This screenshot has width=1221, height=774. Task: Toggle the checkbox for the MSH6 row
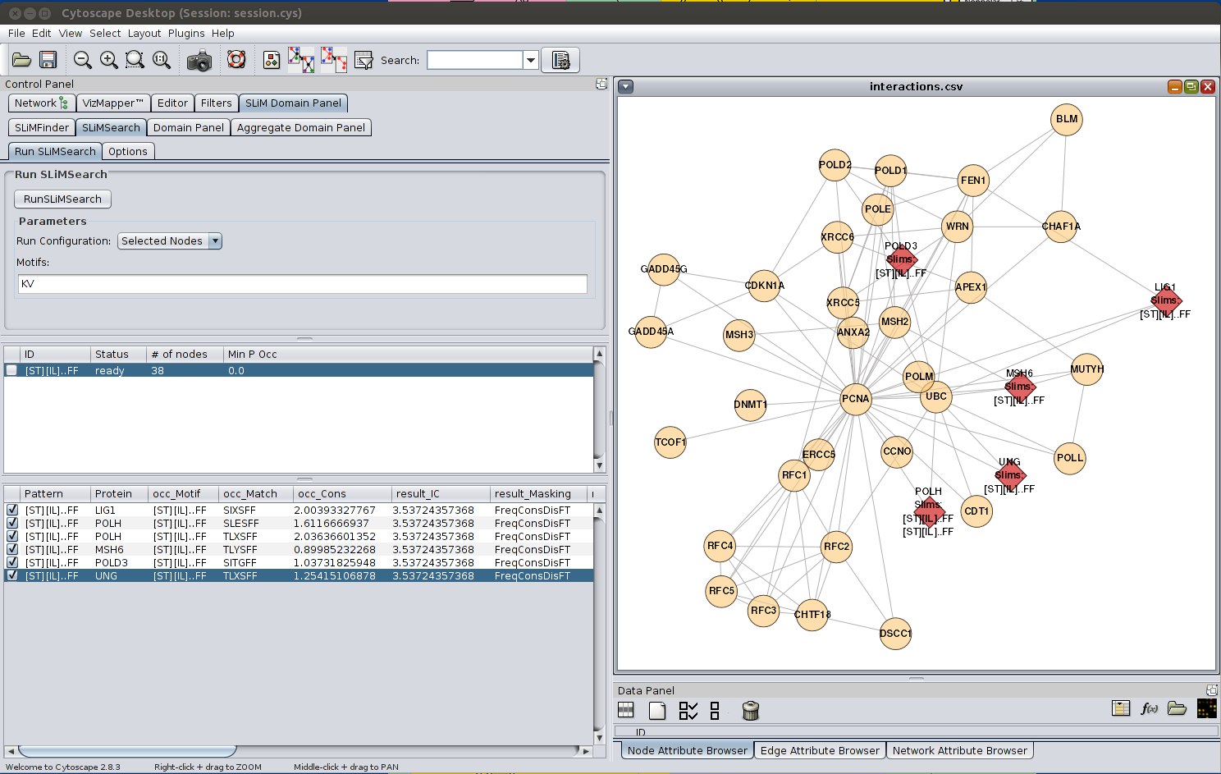click(x=12, y=549)
